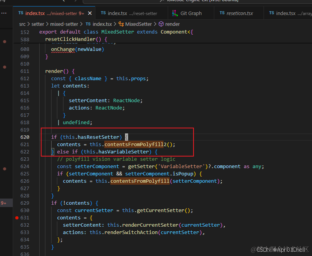Click the 'MixedSetter' class breadcrumb

coord(138,24)
